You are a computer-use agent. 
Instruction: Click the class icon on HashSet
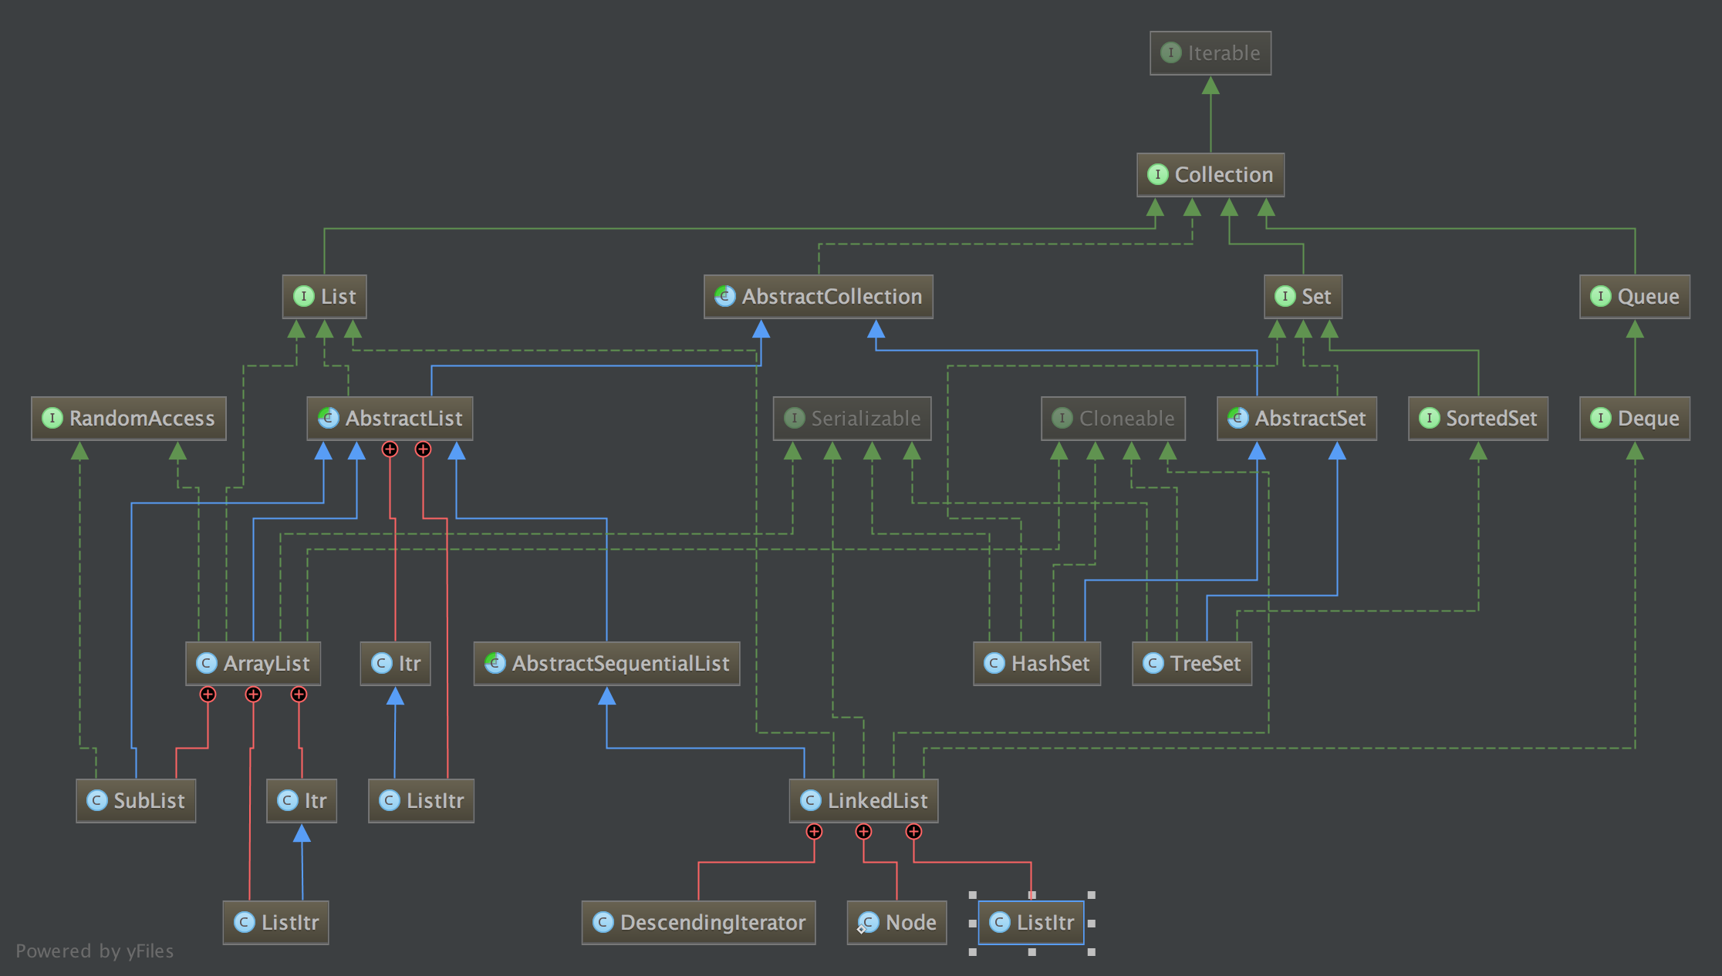pos(994,663)
